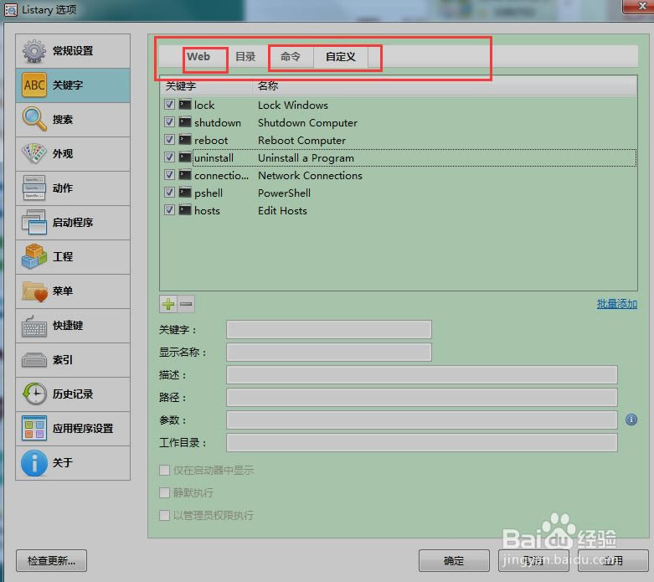Open the 外观 color palette icon
Screen dimensions: 654x582
(x=34, y=153)
